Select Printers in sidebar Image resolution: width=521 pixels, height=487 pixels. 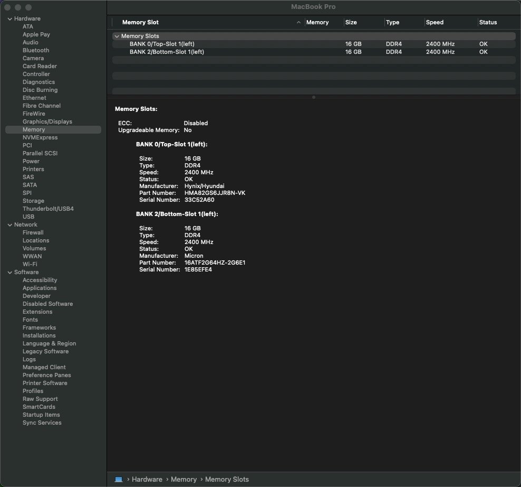(33, 169)
